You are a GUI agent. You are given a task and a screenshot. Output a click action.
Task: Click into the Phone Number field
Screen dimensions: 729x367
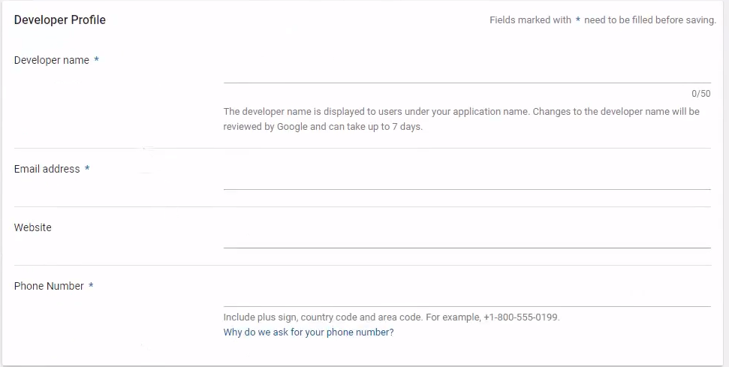[x=466, y=296]
